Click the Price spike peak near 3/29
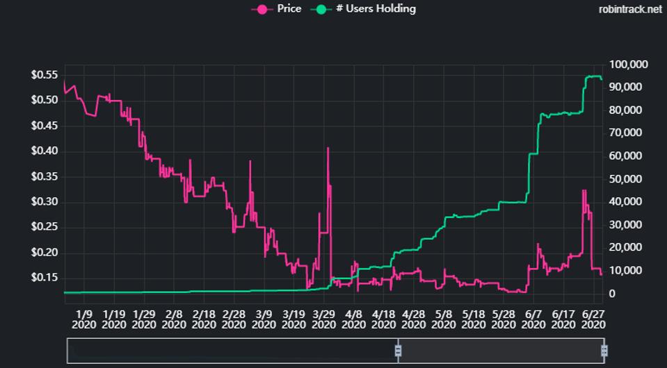Screen dimensions: 667x368 click(x=328, y=148)
